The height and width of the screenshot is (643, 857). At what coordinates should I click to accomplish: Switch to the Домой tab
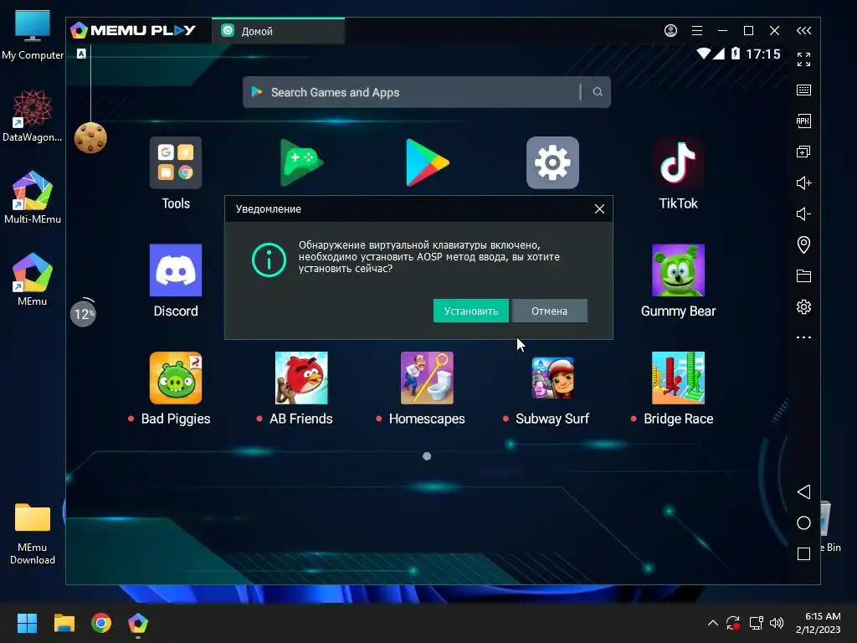point(278,31)
